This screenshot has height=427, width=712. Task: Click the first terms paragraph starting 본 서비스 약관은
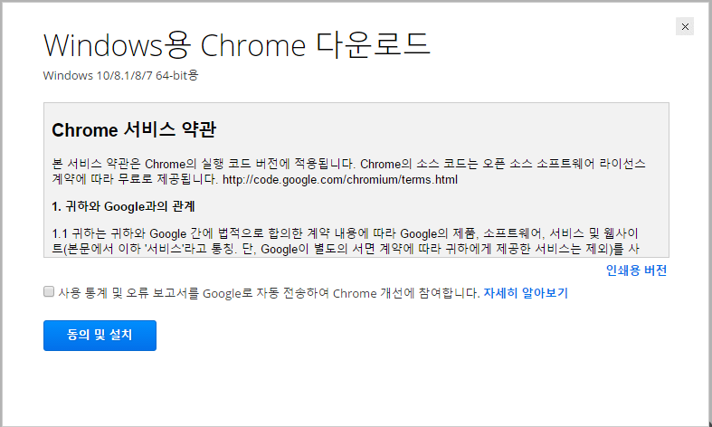point(348,172)
